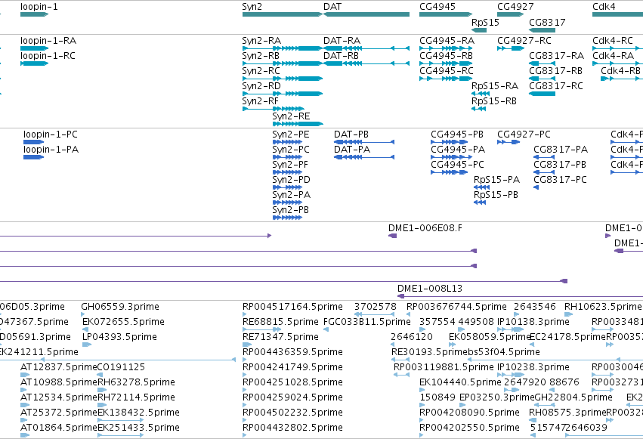Select the DAT-PB protein feature
This screenshot has height=439, width=643.
pos(364,142)
